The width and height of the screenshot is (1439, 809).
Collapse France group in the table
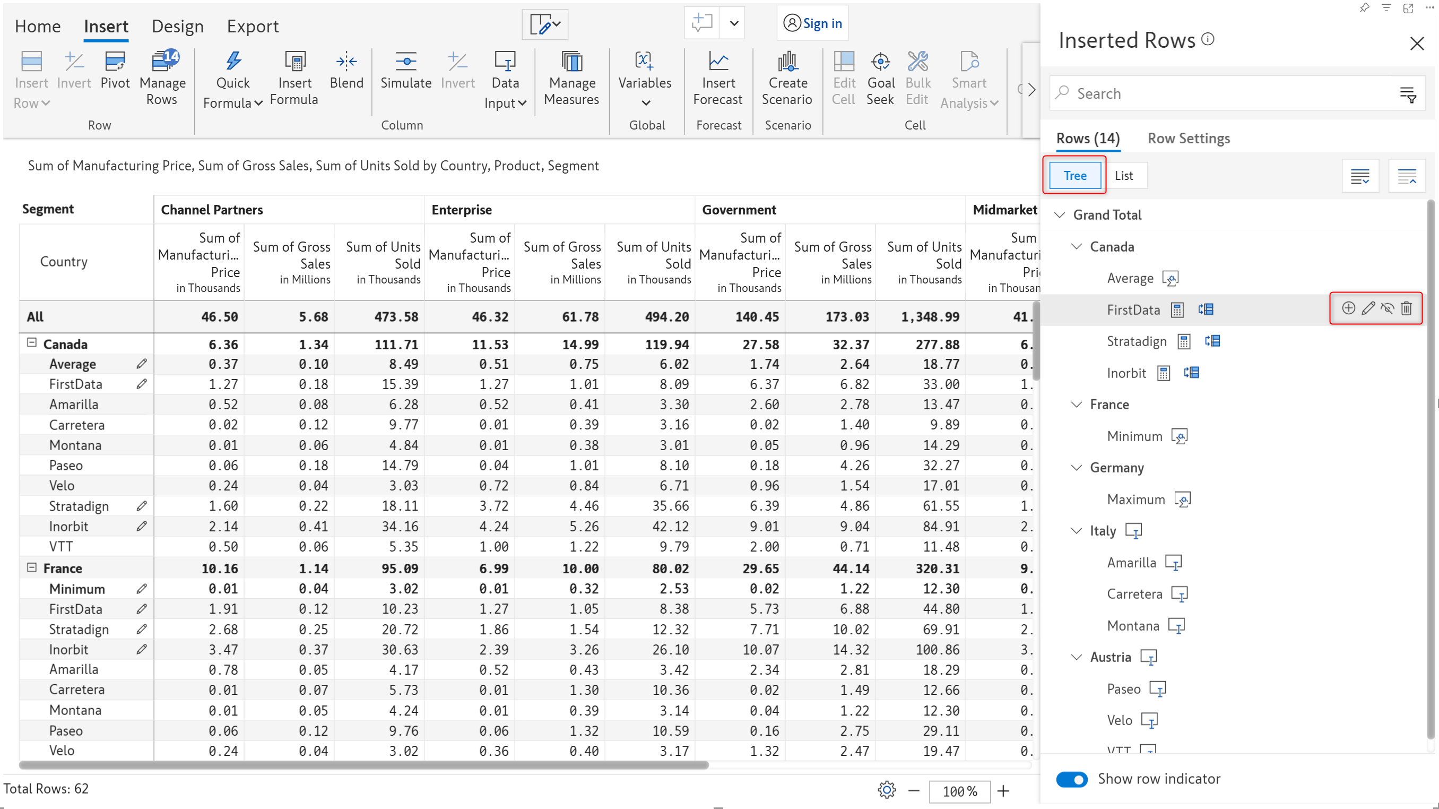click(32, 567)
